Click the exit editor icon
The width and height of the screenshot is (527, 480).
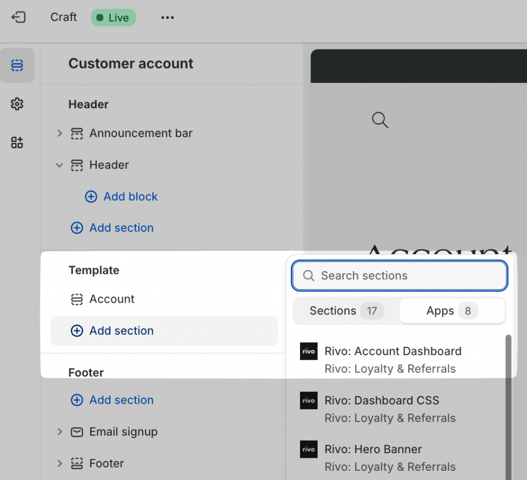[x=19, y=17]
